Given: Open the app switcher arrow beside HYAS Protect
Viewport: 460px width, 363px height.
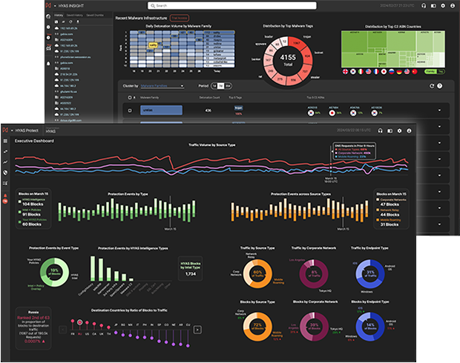Looking at the screenshot, I should [x=12, y=130].
